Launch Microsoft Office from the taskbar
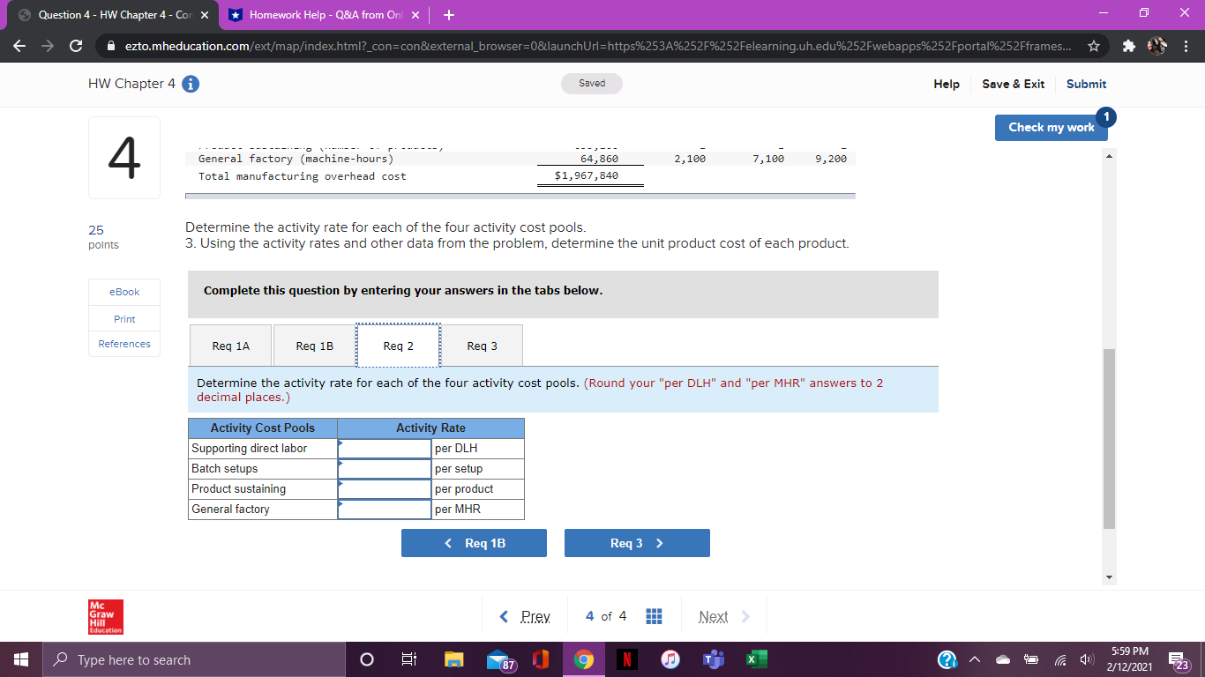The height and width of the screenshot is (677, 1205). 542,660
